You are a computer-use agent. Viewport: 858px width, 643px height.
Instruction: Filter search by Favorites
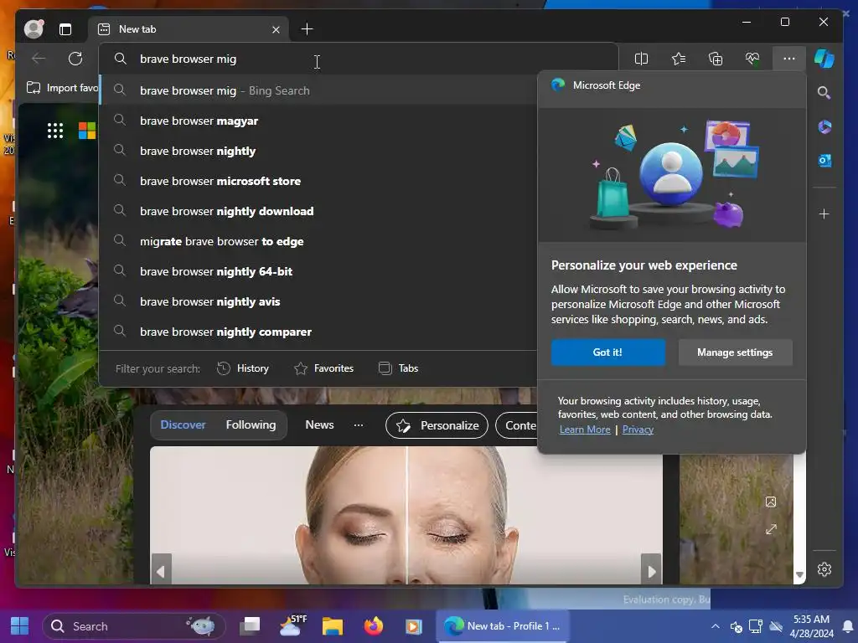(324, 368)
